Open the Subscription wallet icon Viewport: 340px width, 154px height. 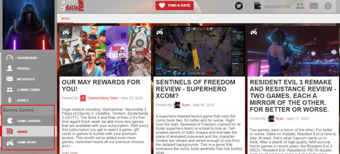pyautogui.click(x=257, y=6)
